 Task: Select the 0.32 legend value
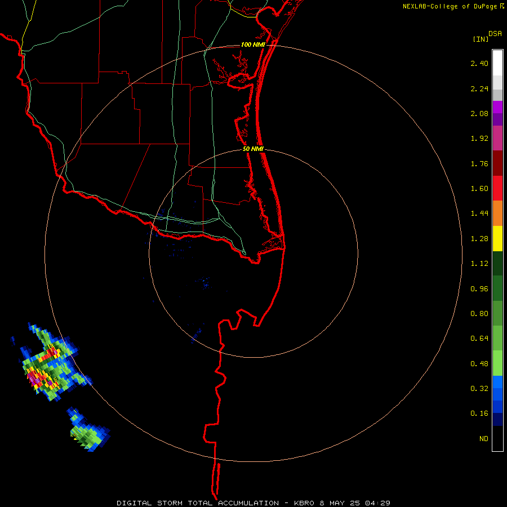click(x=479, y=388)
